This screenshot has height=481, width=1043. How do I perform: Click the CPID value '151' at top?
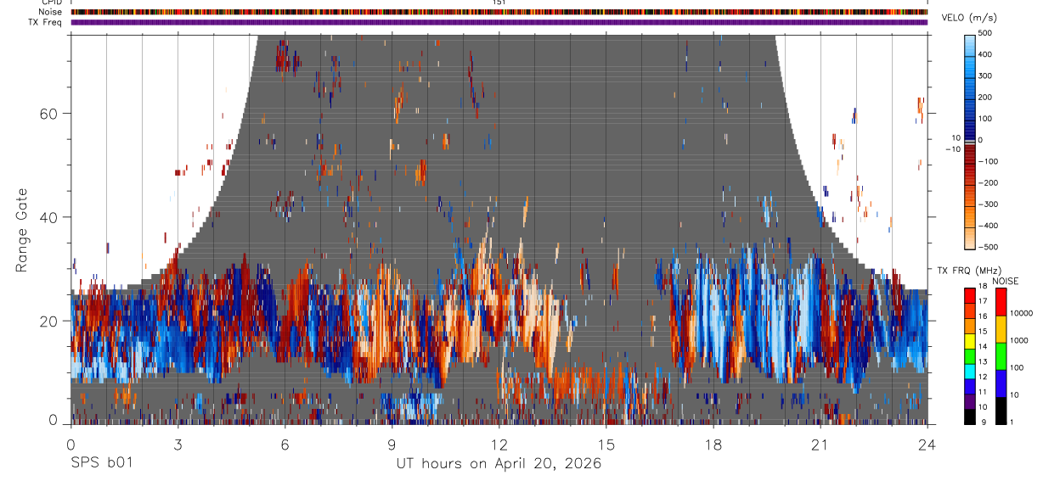click(x=499, y=3)
